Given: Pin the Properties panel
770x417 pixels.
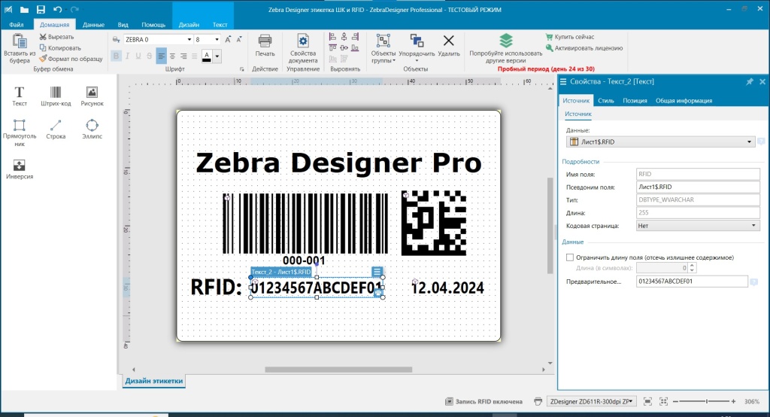Looking at the screenshot, I should [750, 81].
